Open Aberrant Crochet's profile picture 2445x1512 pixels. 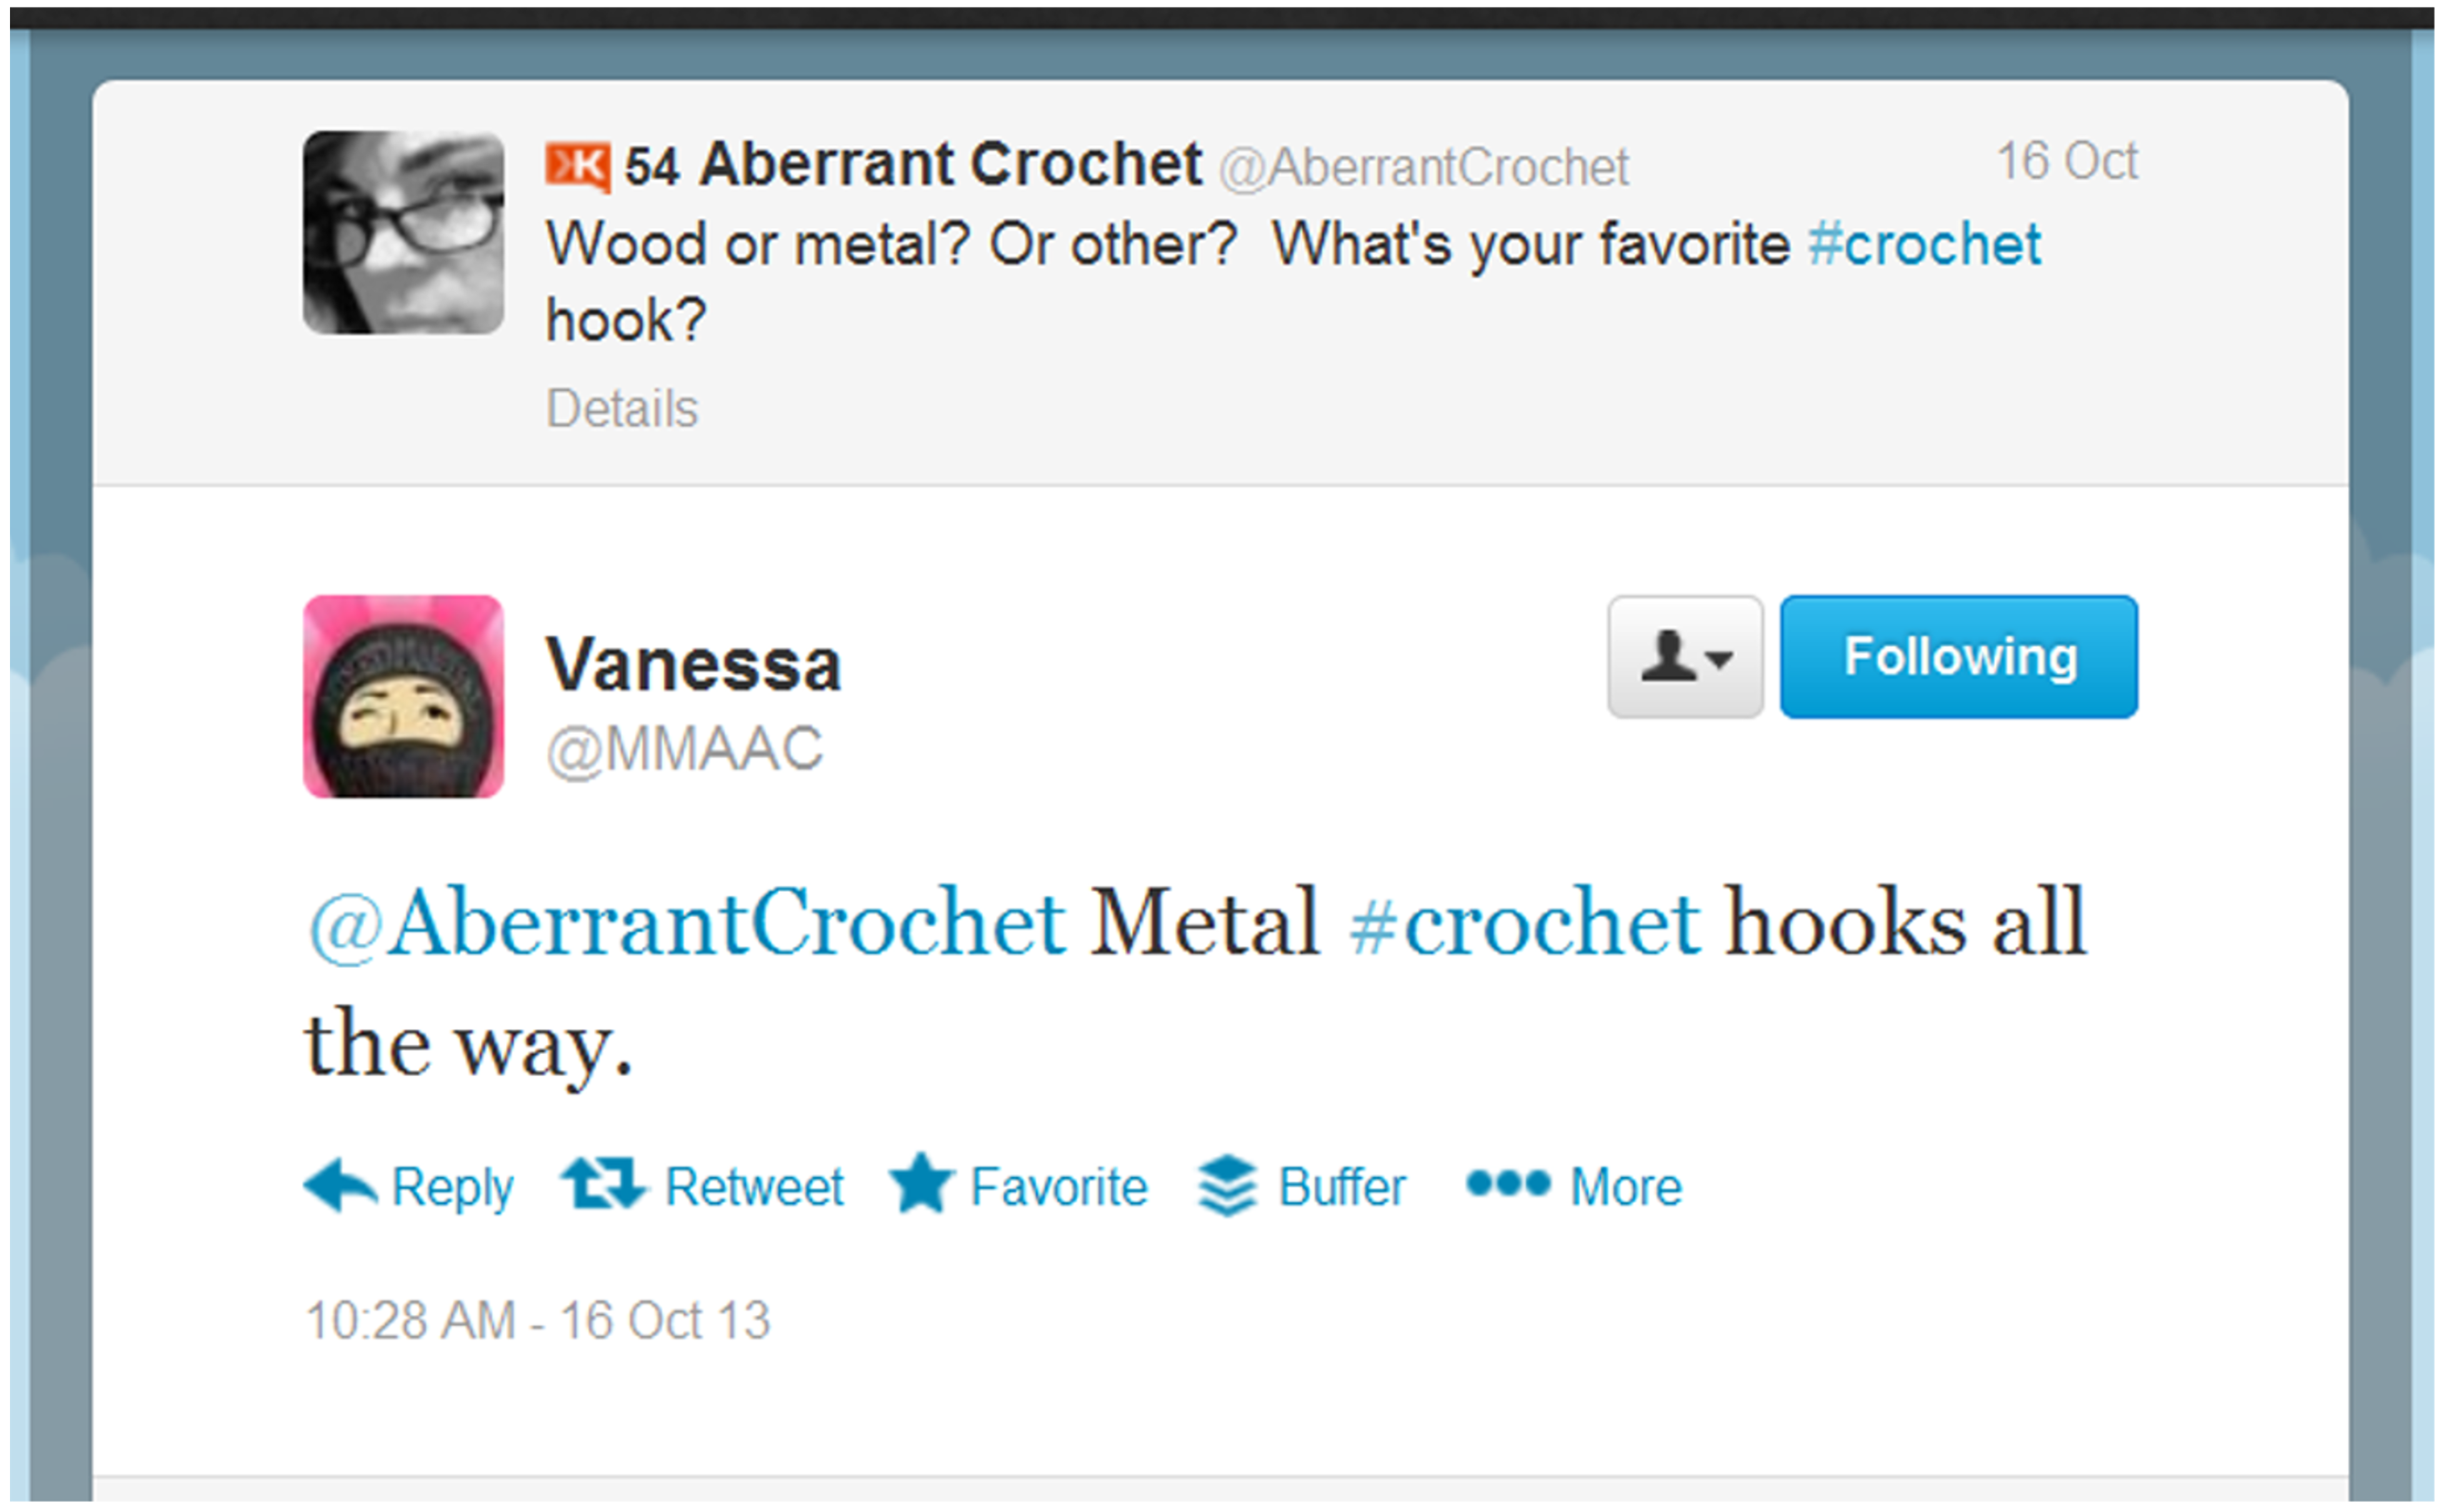[403, 232]
